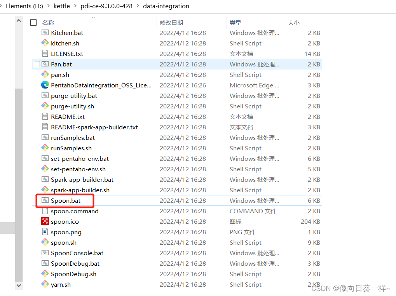Click the scrollbar down arrow
This screenshot has height=296, width=396.
19,286
